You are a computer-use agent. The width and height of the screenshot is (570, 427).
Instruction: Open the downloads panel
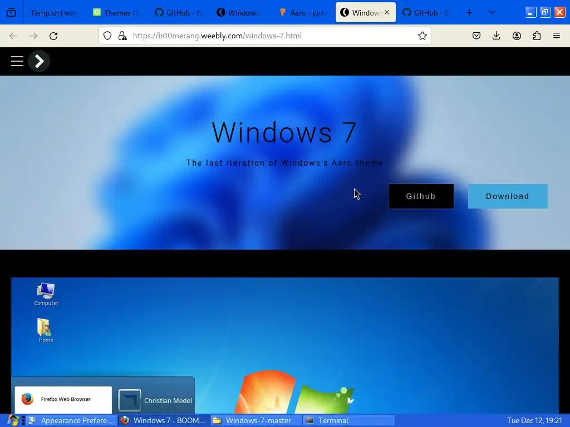(x=496, y=36)
